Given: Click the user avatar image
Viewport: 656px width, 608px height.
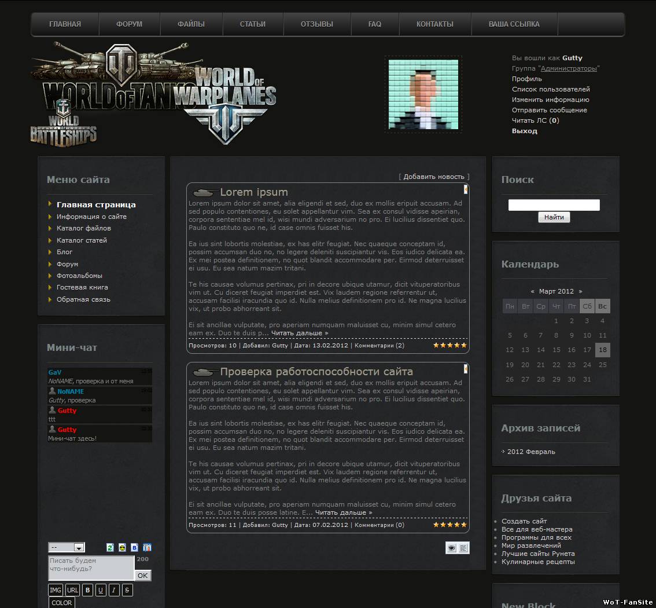Looking at the screenshot, I should coord(423,94).
